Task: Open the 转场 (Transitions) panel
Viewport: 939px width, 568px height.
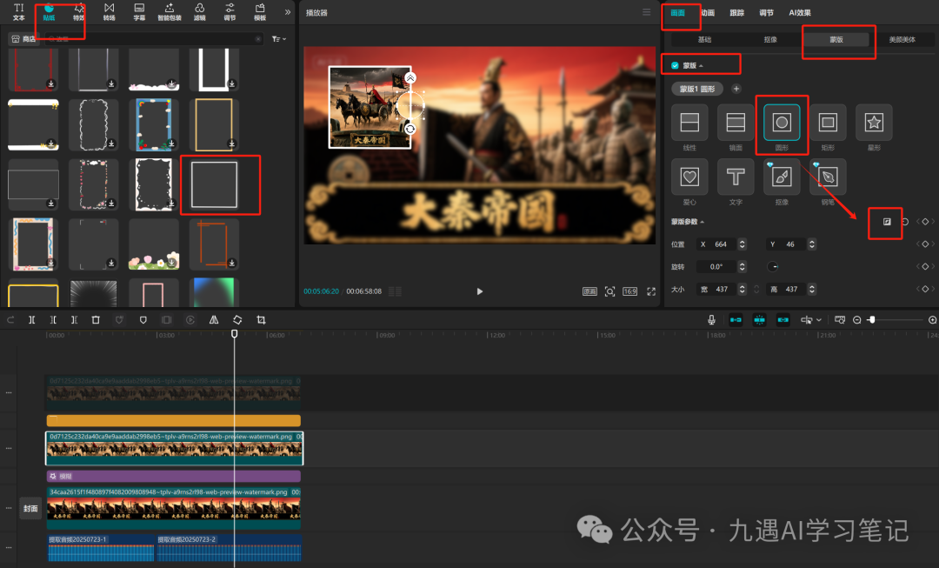Action: click(109, 11)
